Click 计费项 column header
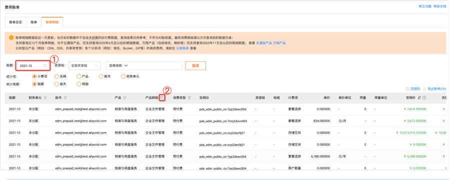 pos(293,98)
